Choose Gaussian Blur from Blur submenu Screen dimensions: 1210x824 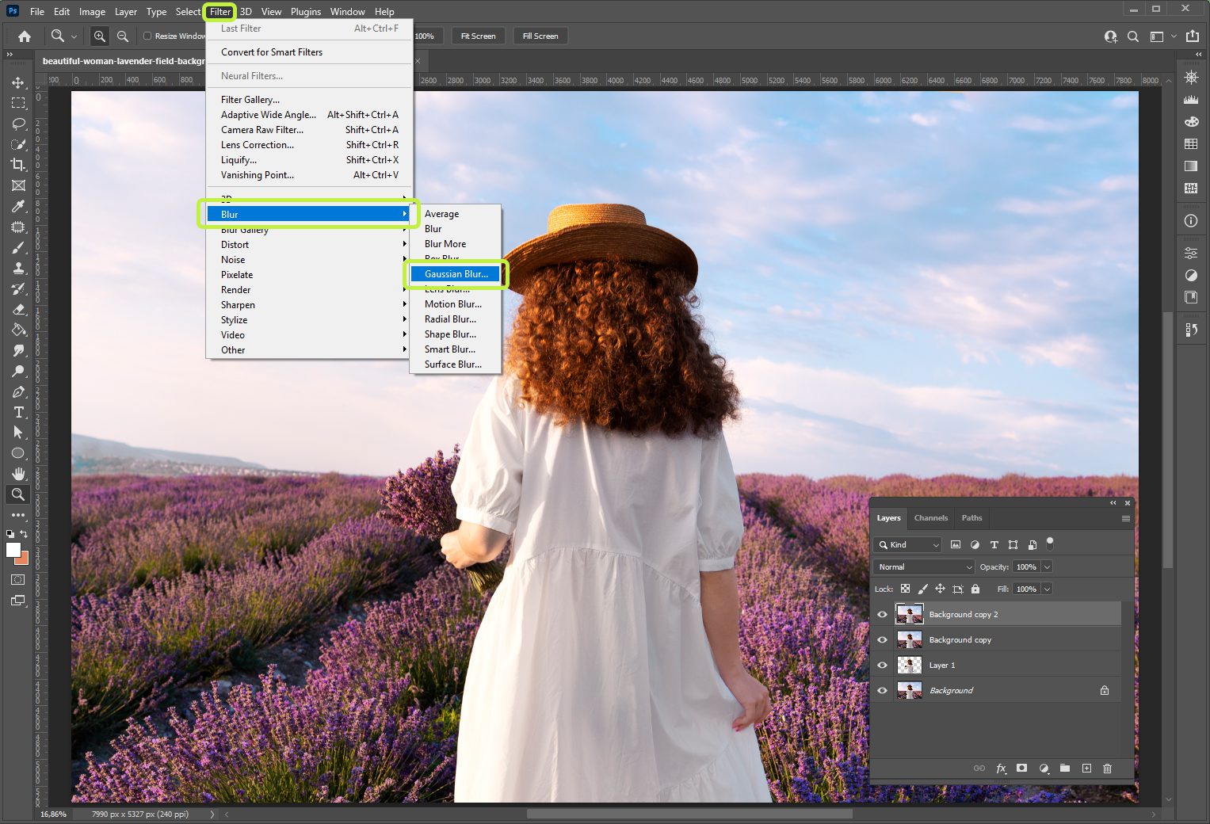[456, 274]
